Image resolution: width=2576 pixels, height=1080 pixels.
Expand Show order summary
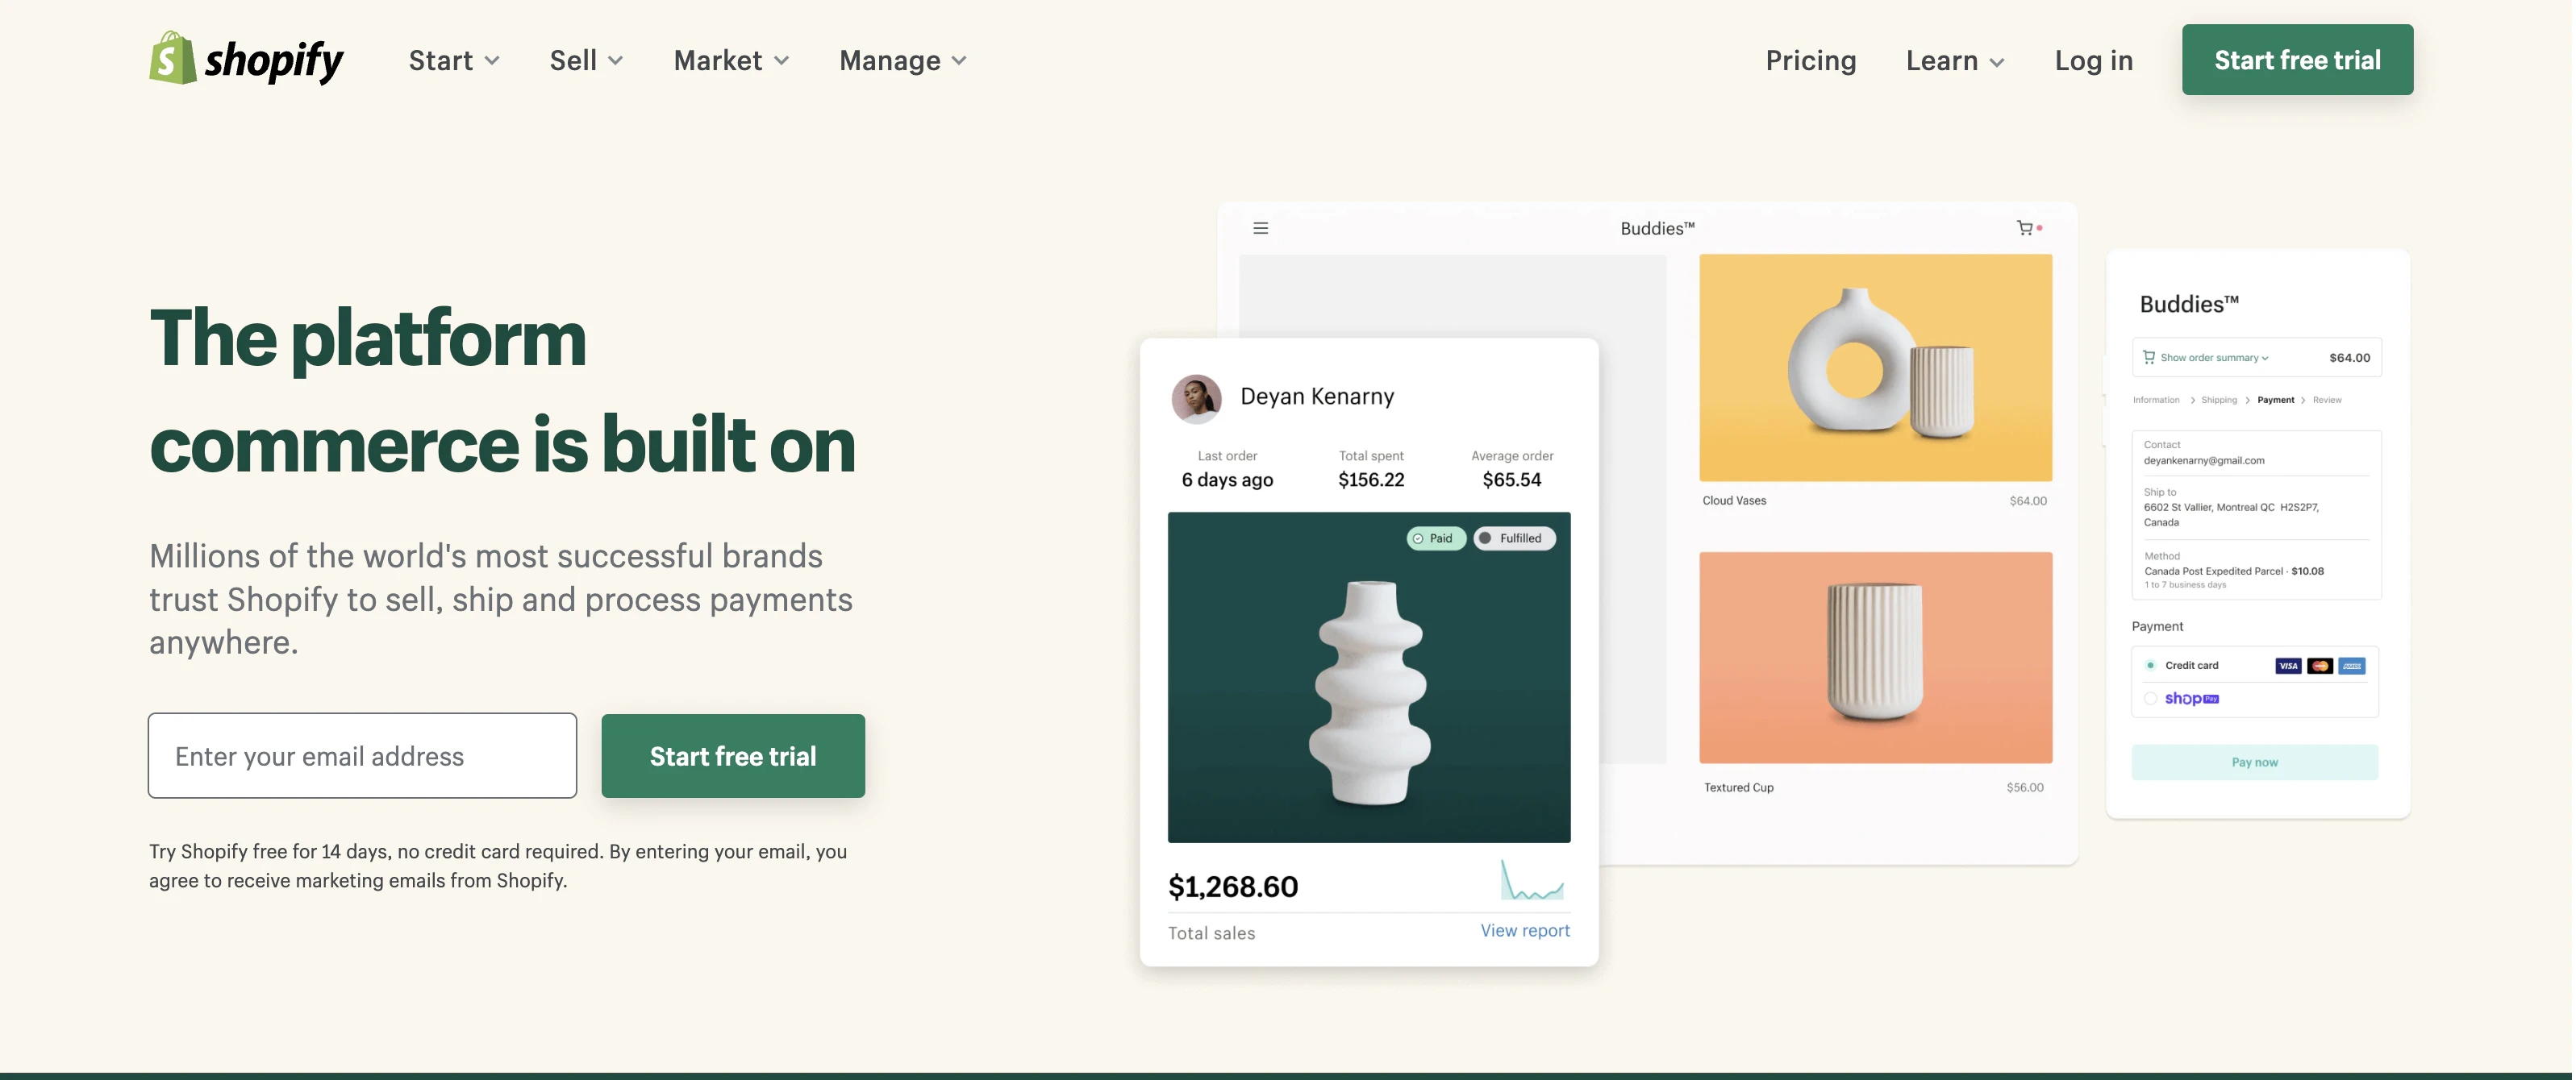(x=2214, y=358)
